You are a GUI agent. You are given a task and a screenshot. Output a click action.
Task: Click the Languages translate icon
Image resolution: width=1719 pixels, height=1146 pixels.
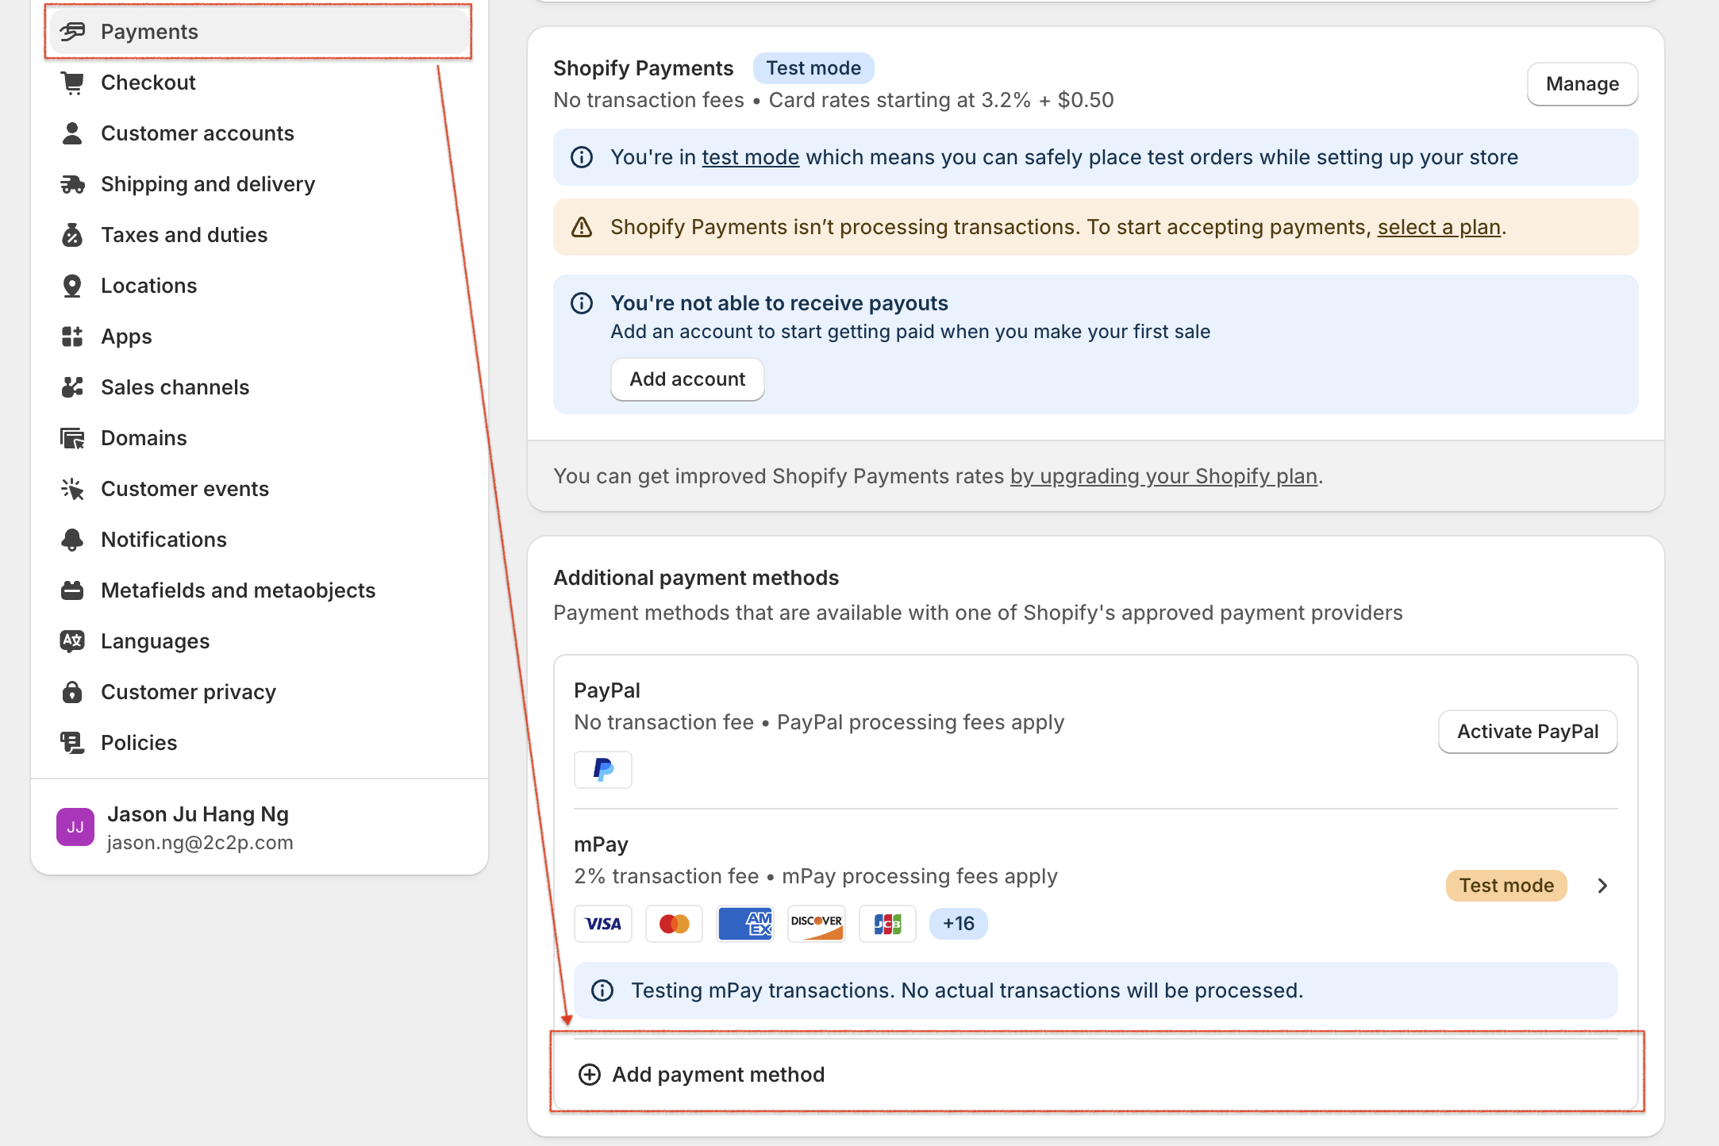click(x=72, y=641)
